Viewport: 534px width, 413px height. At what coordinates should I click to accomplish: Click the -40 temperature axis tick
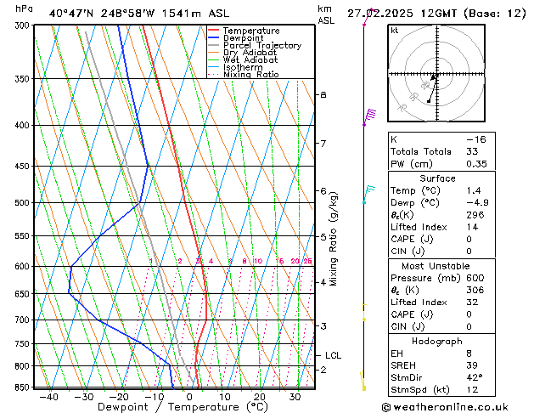tap(48, 397)
